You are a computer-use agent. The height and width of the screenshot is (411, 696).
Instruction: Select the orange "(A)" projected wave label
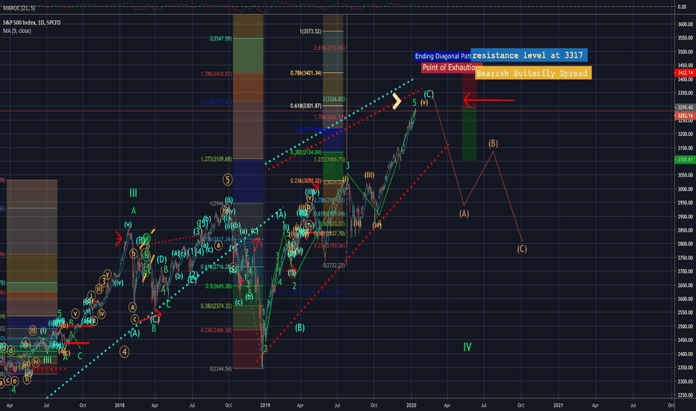464,213
